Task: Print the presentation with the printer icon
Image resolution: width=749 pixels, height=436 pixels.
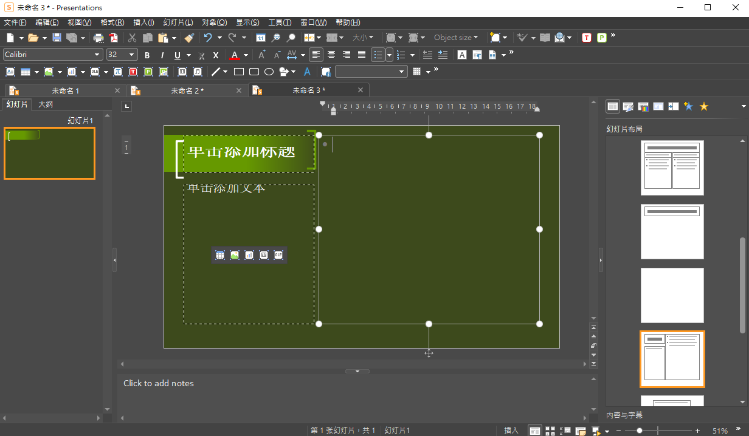Action: point(98,38)
